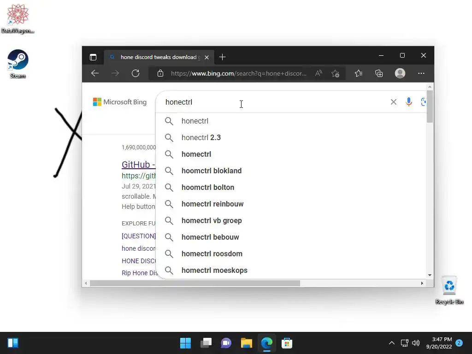Select suggestion "homectrl" alone
This screenshot has width=472, height=354.
291,154
